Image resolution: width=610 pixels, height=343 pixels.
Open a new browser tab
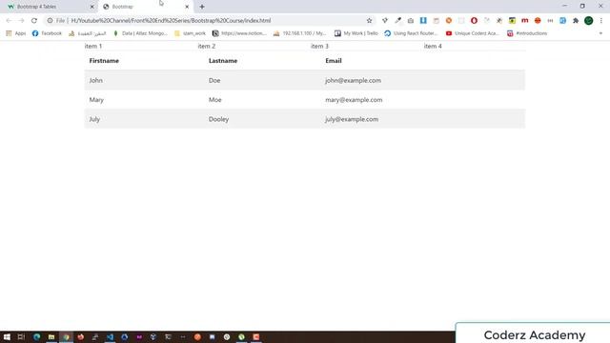click(202, 7)
